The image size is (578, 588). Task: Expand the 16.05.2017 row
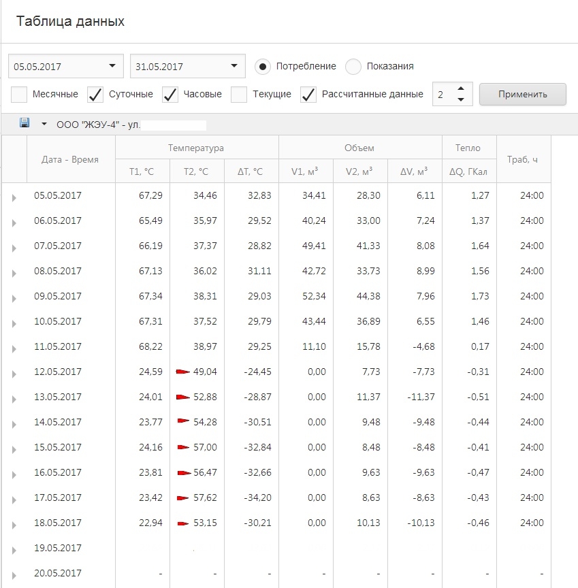pyautogui.click(x=14, y=474)
